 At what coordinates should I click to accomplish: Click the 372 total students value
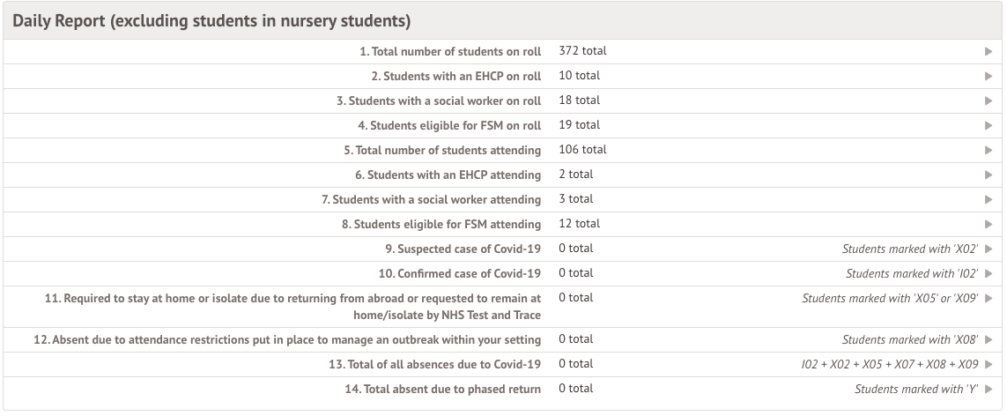582,51
